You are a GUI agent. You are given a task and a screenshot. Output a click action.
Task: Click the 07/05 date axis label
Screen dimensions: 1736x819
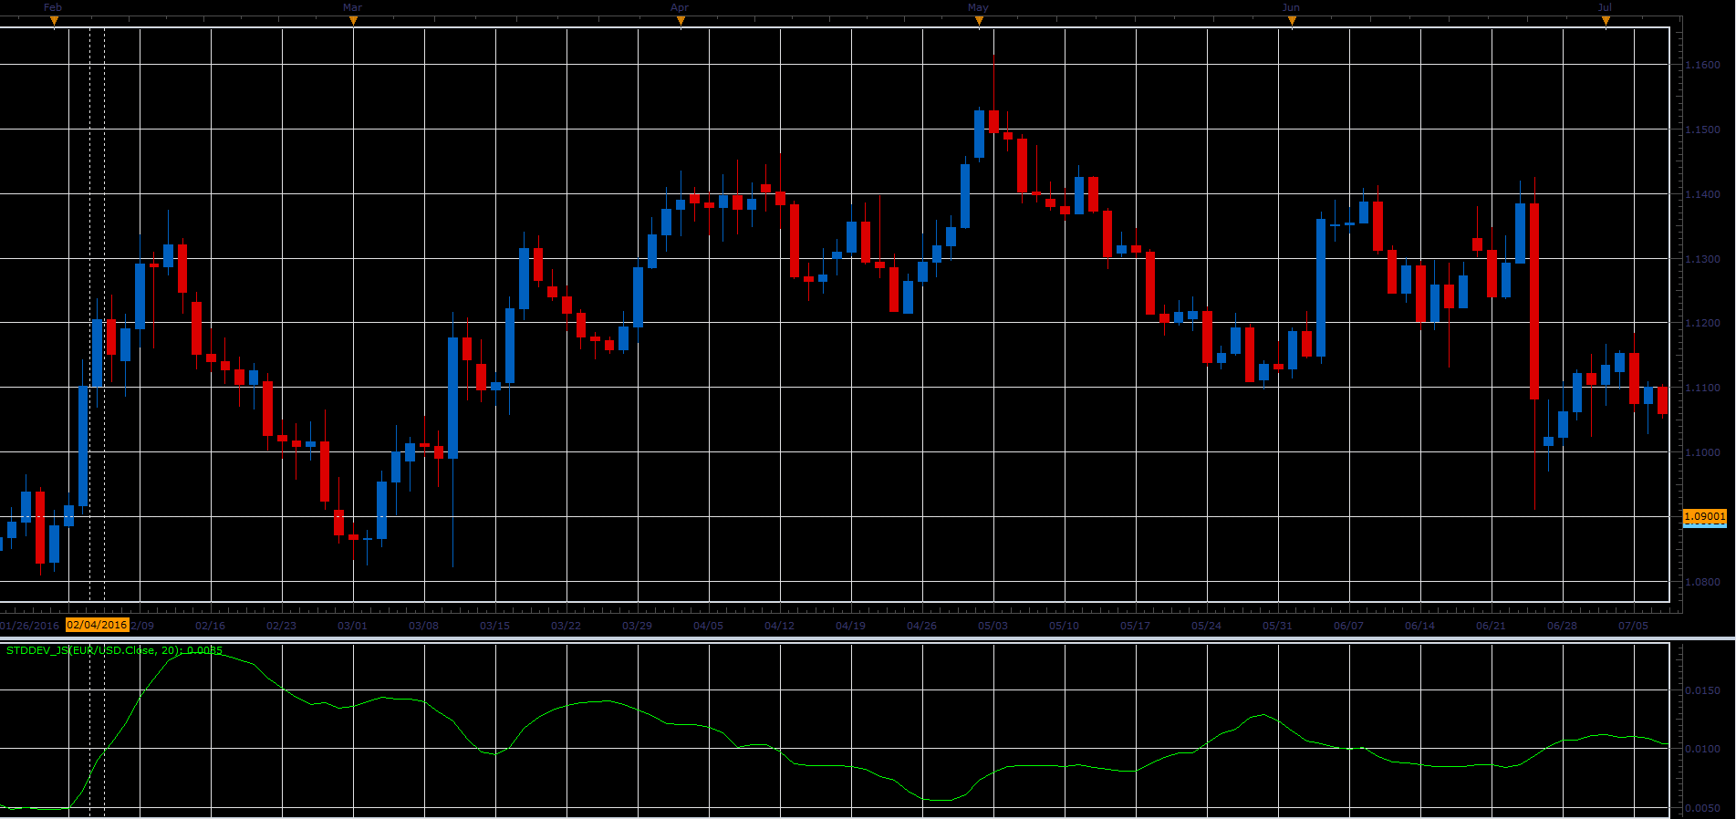1633,626
